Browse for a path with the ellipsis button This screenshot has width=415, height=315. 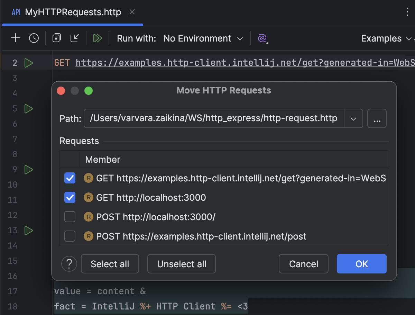(377, 118)
